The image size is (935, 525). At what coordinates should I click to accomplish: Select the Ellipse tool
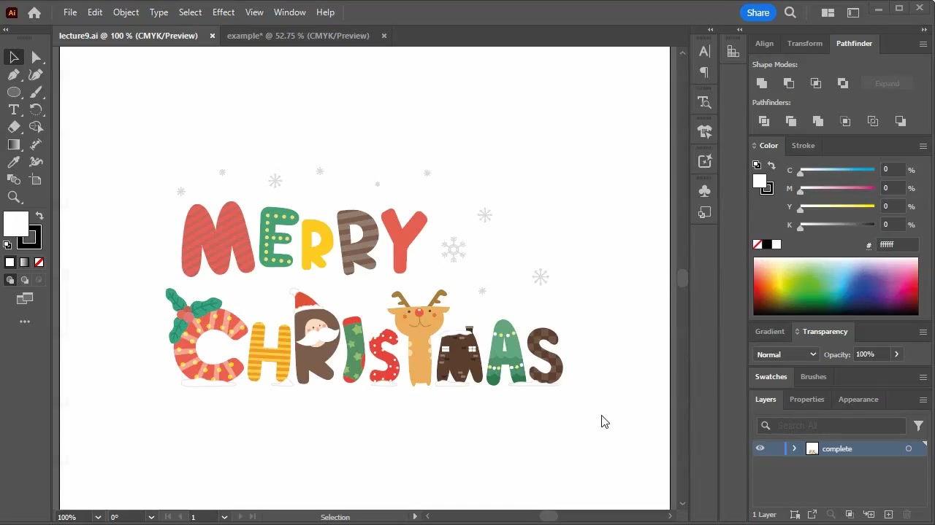click(x=14, y=92)
